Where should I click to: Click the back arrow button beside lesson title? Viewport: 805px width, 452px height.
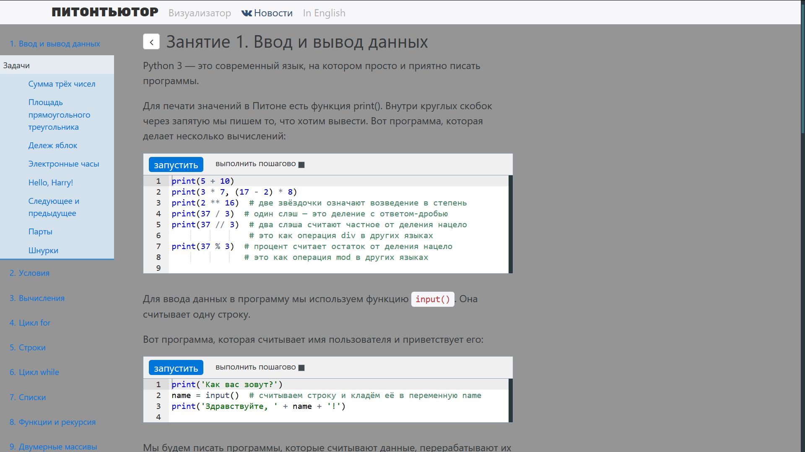click(x=151, y=42)
